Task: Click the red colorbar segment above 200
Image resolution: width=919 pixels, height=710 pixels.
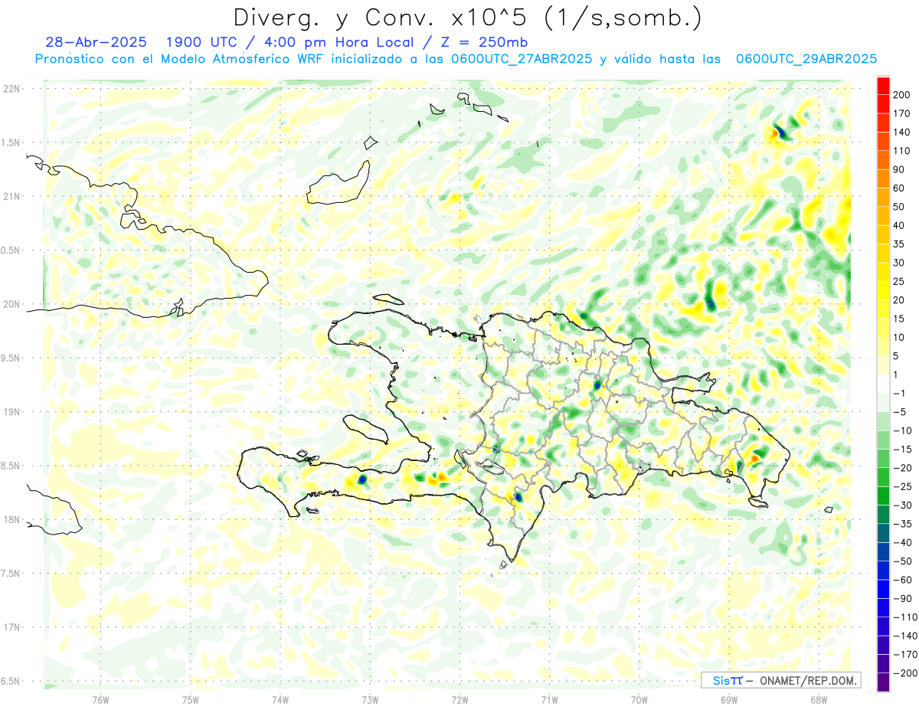Action: (x=883, y=86)
